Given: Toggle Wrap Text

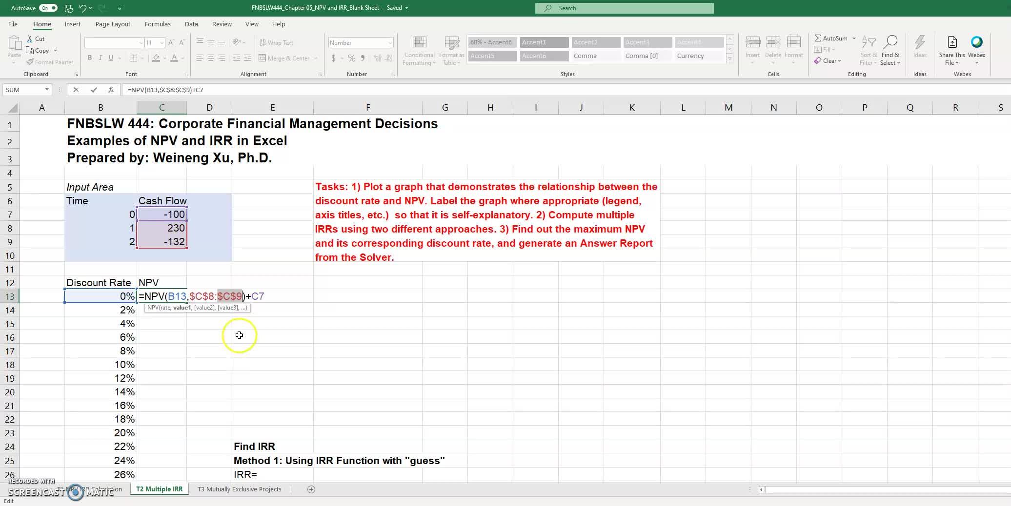Looking at the screenshot, I should pyautogui.click(x=276, y=43).
